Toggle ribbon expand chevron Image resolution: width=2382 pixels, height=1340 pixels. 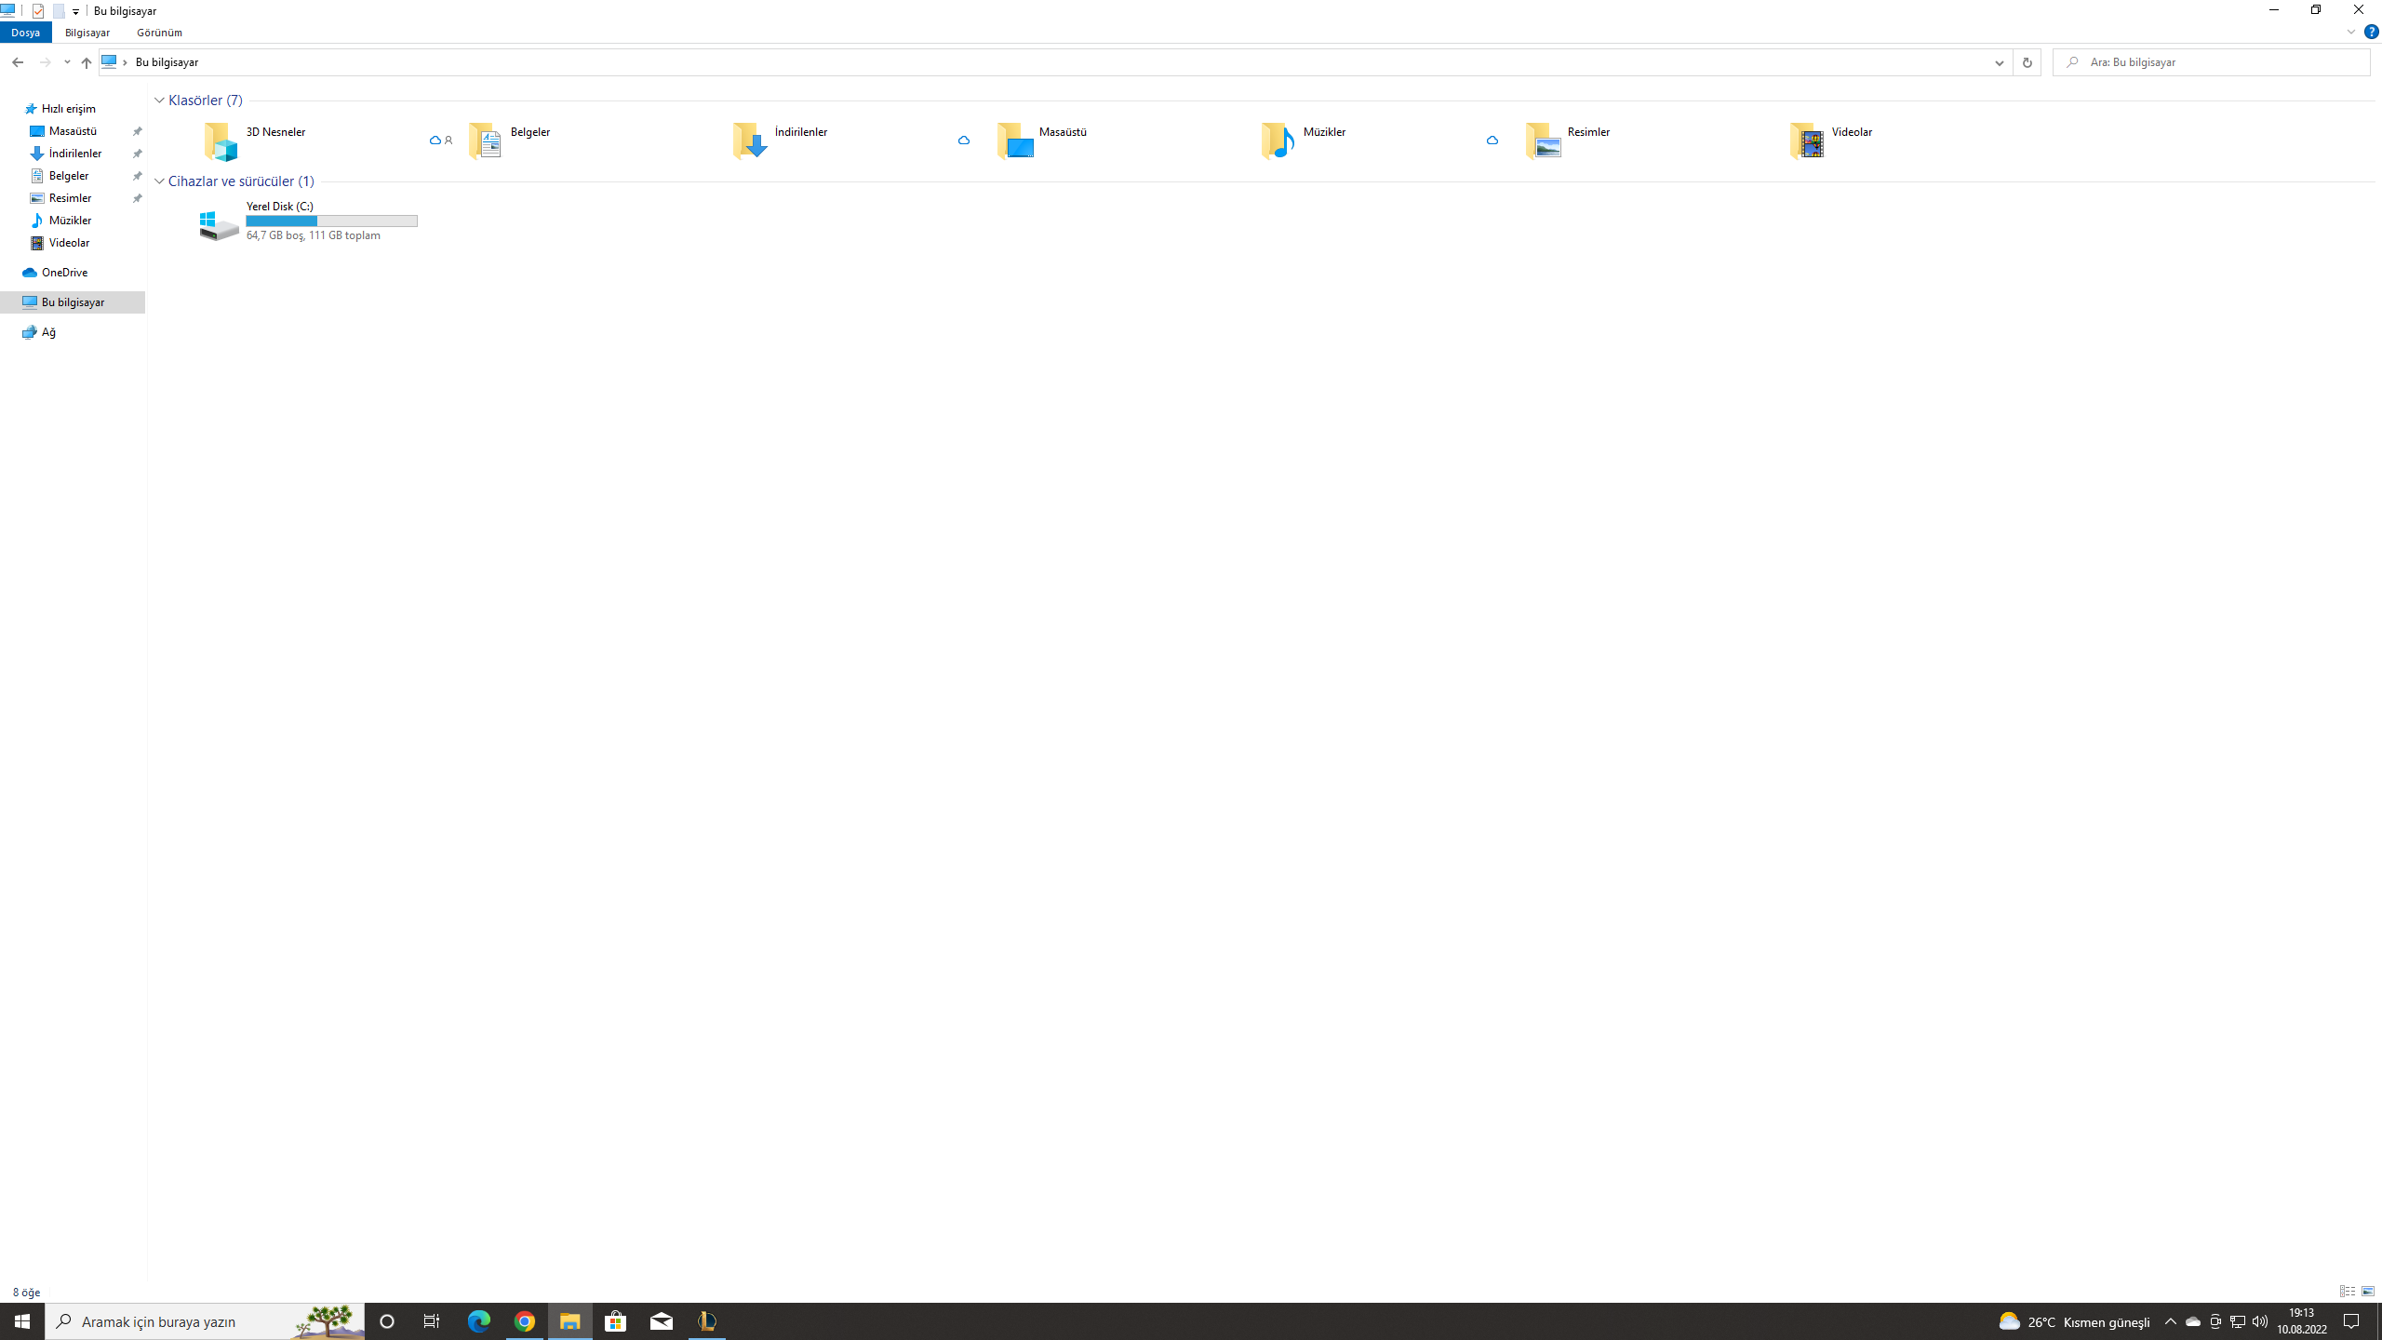point(2350,32)
